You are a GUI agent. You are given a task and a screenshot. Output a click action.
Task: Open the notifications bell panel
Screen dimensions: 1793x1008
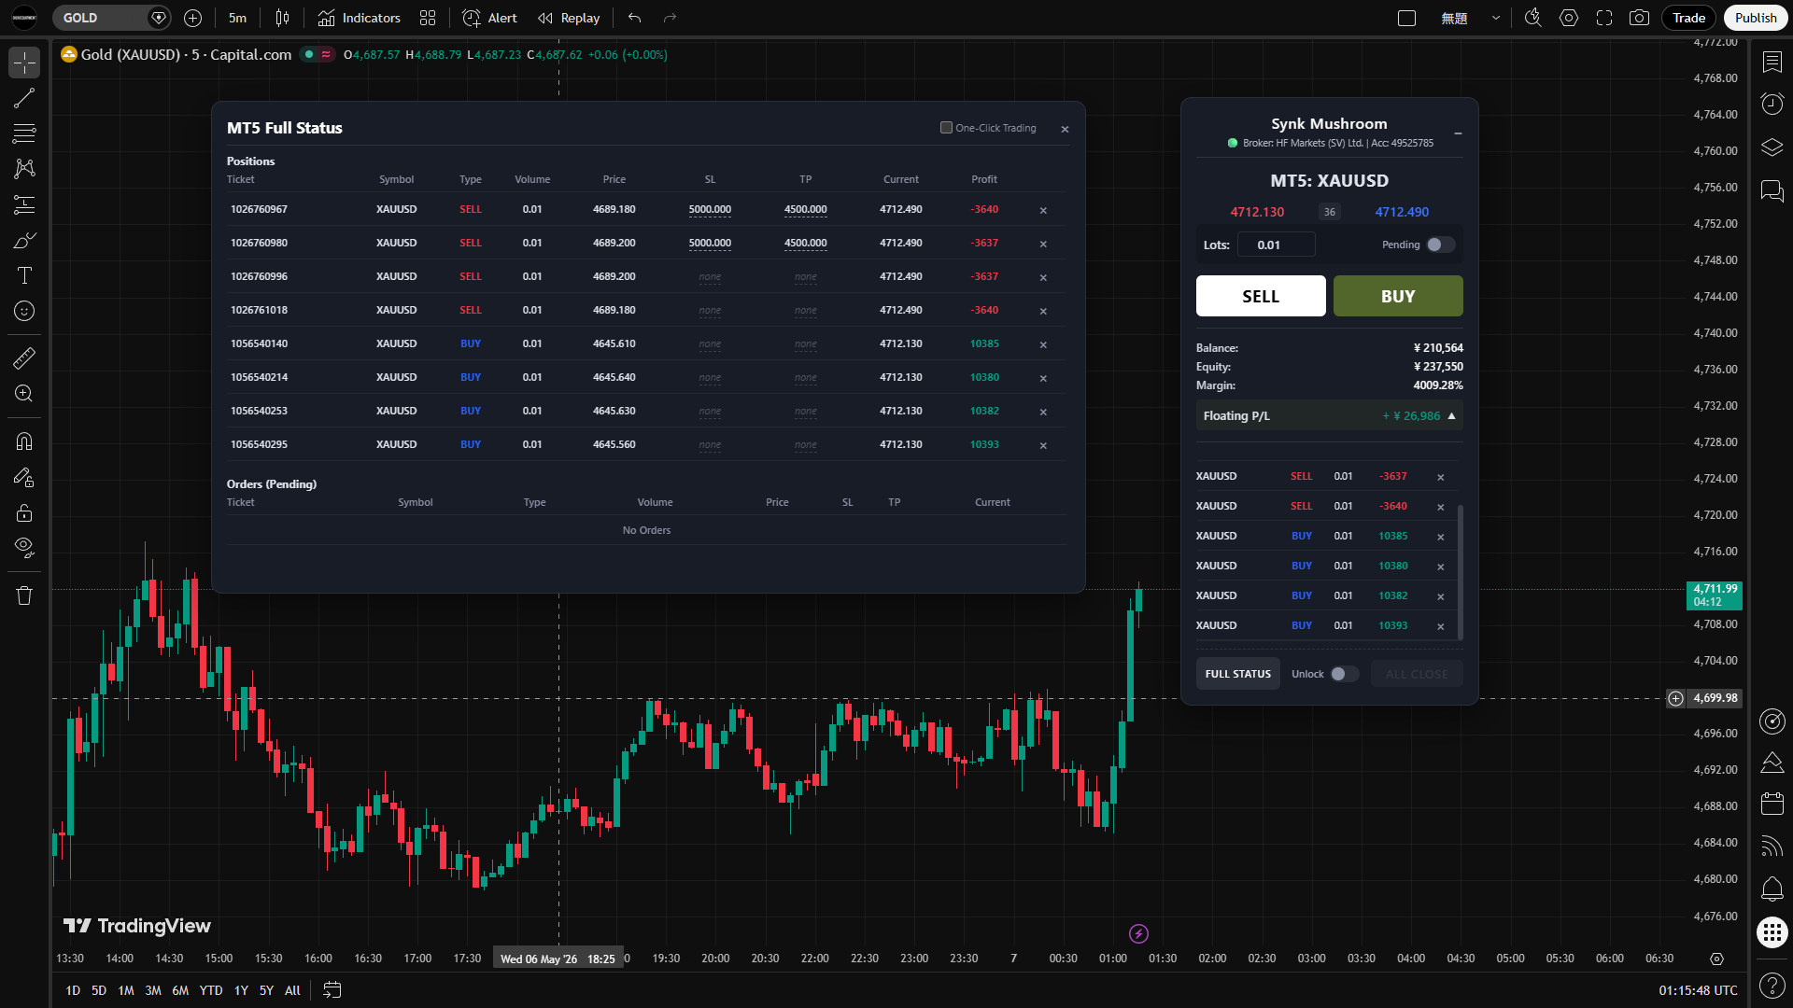point(1772,889)
